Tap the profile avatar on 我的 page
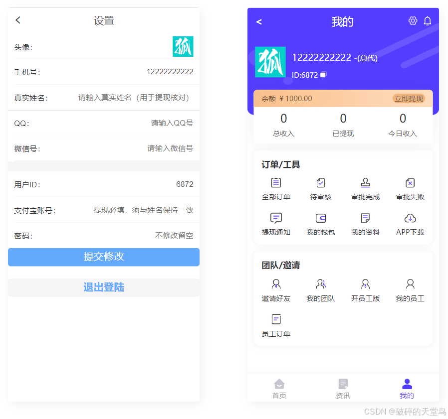The image size is (448, 419). coord(270,62)
